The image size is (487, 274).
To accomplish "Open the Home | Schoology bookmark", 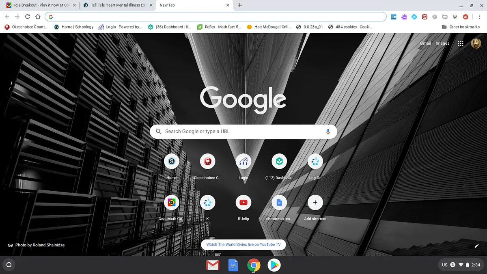I will (73, 27).
